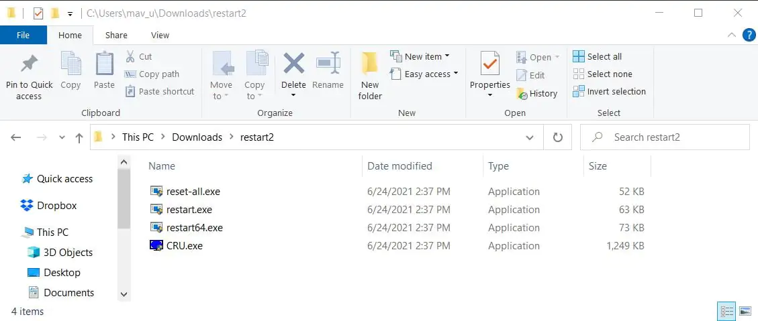
Task: Switch to large icons view in status bar
Action: [x=745, y=311]
